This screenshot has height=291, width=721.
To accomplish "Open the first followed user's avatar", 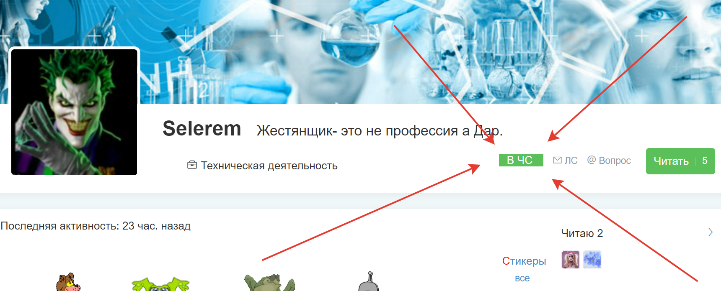I will [x=571, y=260].
